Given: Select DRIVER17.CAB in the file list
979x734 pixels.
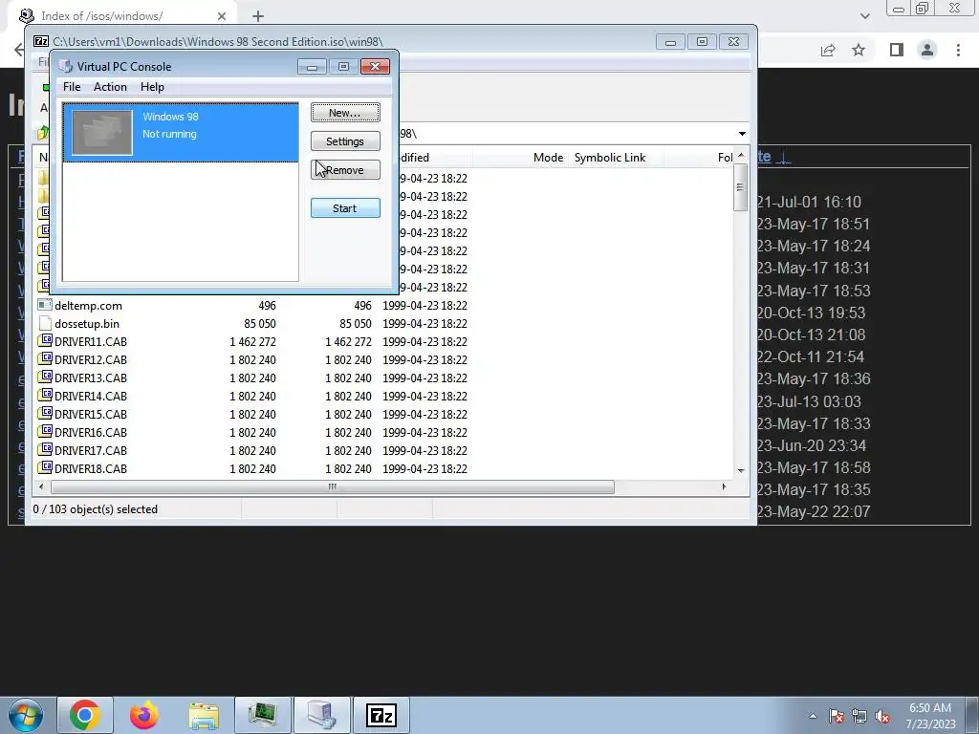Looking at the screenshot, I should tap(91, 450).
